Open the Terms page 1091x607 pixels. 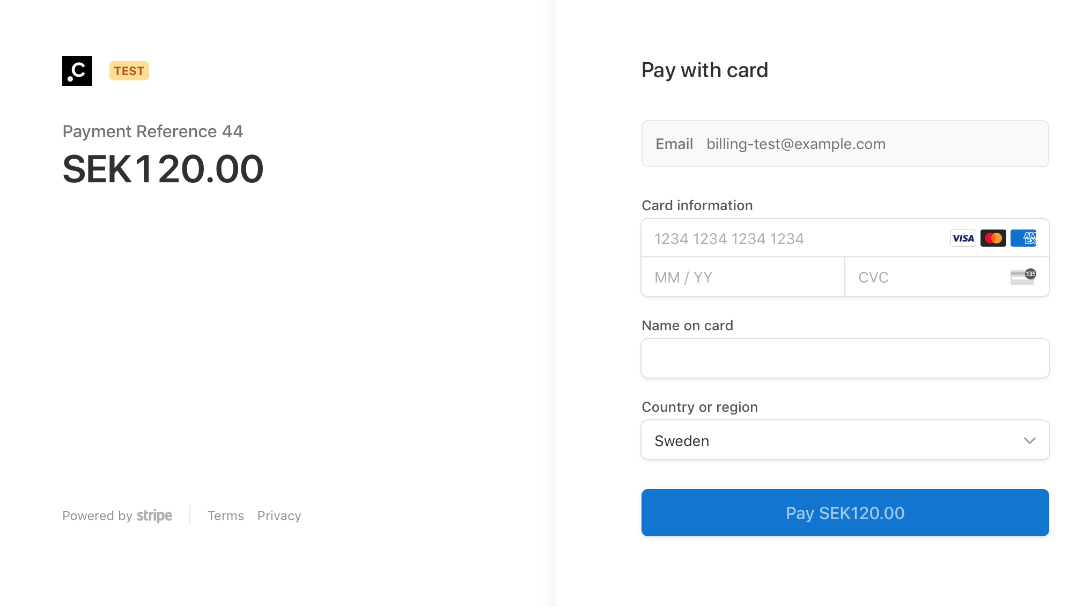226,515
